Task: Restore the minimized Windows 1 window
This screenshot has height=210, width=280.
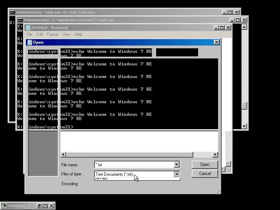Action: (x=39, y=206)
